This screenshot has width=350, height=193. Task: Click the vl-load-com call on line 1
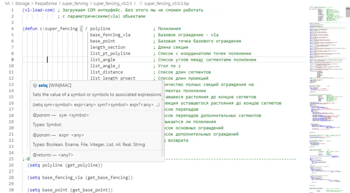pyautogui.click(x=38, y=10)
